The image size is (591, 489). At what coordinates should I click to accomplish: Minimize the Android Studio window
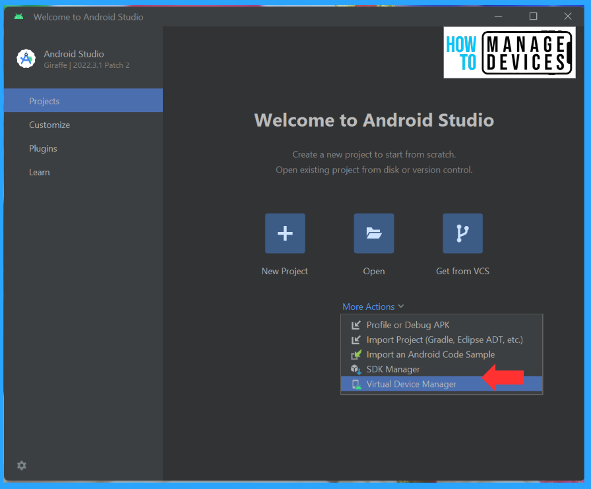(498, 16)
